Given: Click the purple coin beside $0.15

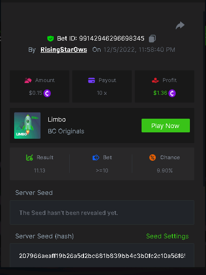Looking at the screenshot, I should 47,93.
